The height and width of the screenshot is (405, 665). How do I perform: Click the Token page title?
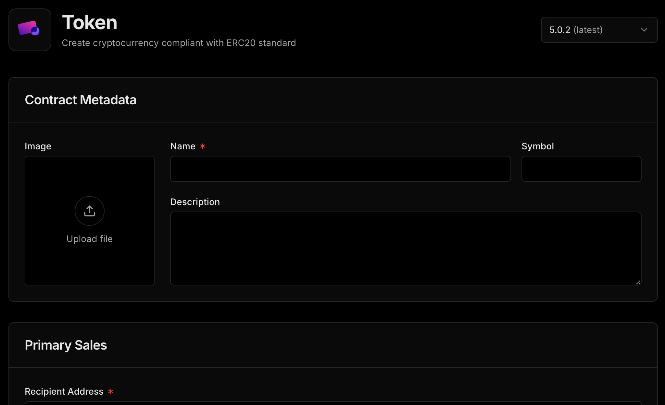pos(90,22)
